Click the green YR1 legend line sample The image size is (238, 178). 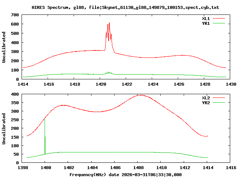[219, 23]
